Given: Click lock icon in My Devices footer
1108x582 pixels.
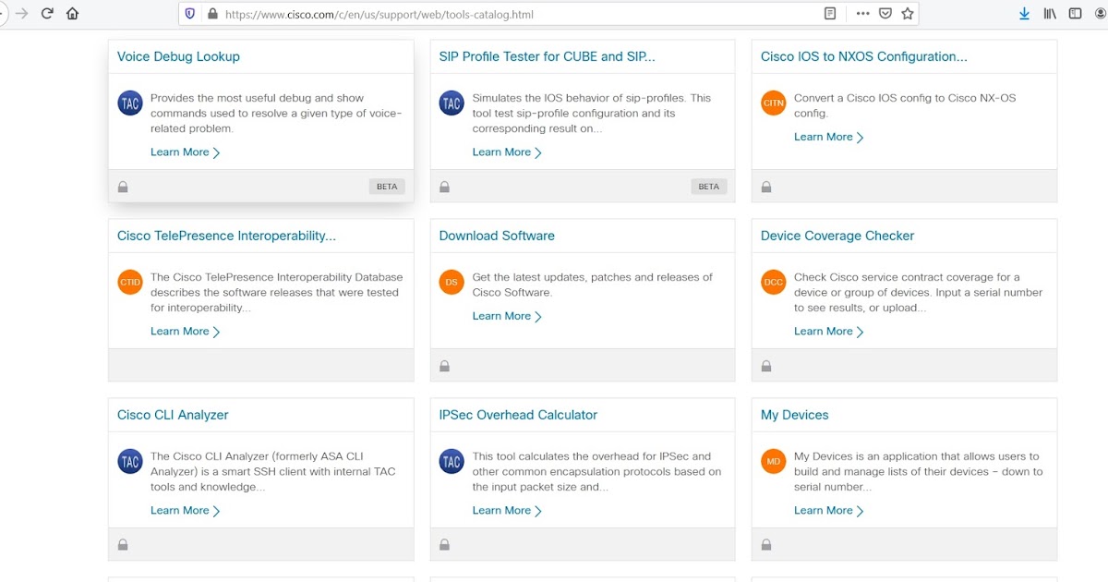Looking at the screenshot, I should [765, 545].
